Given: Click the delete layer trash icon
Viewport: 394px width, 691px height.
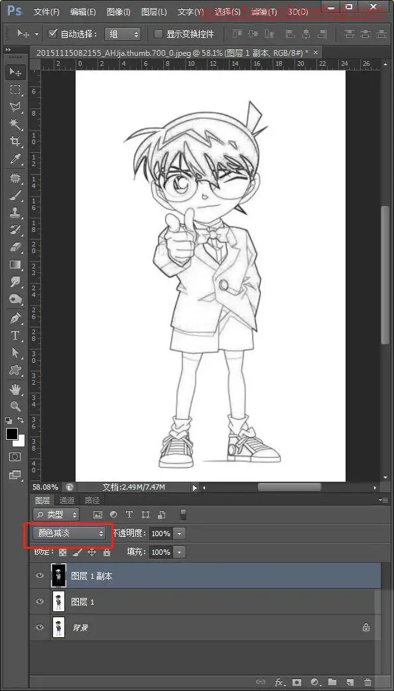Looking at the screenshot, I should [367, 682].
